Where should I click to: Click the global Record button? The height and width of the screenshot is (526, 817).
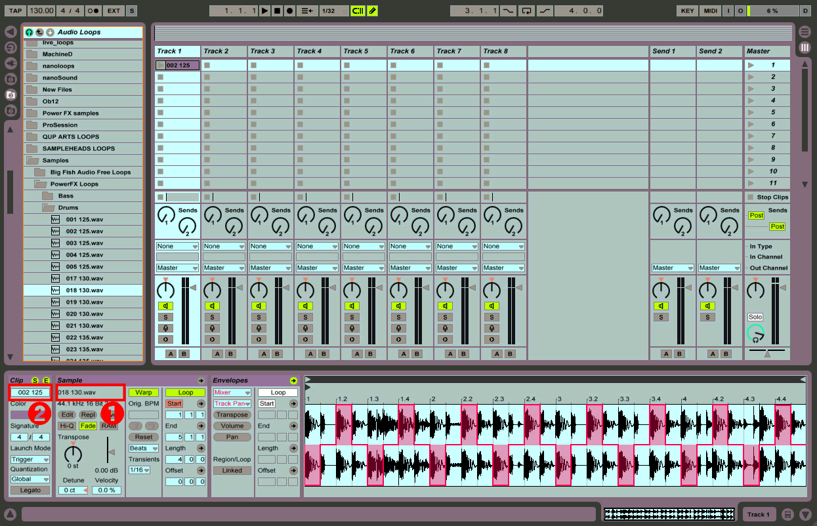[289, 10]
